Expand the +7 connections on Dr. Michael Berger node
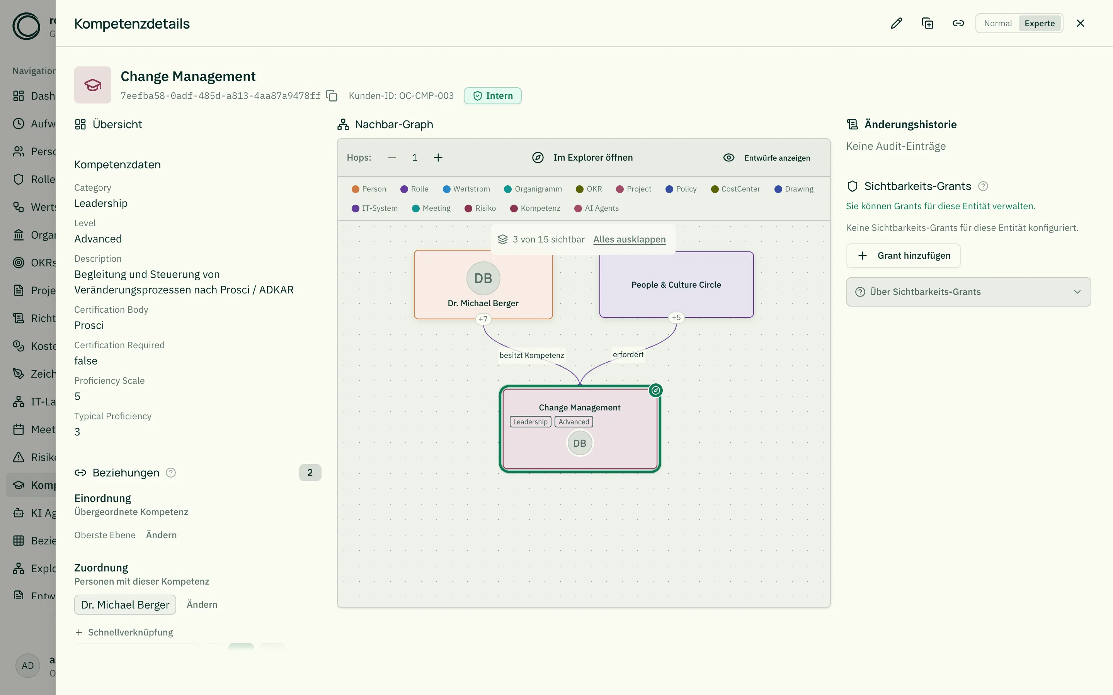1113x695 pixels. tap(483, 319)
